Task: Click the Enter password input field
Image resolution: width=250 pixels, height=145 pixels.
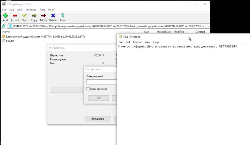Action: point(102,82)
